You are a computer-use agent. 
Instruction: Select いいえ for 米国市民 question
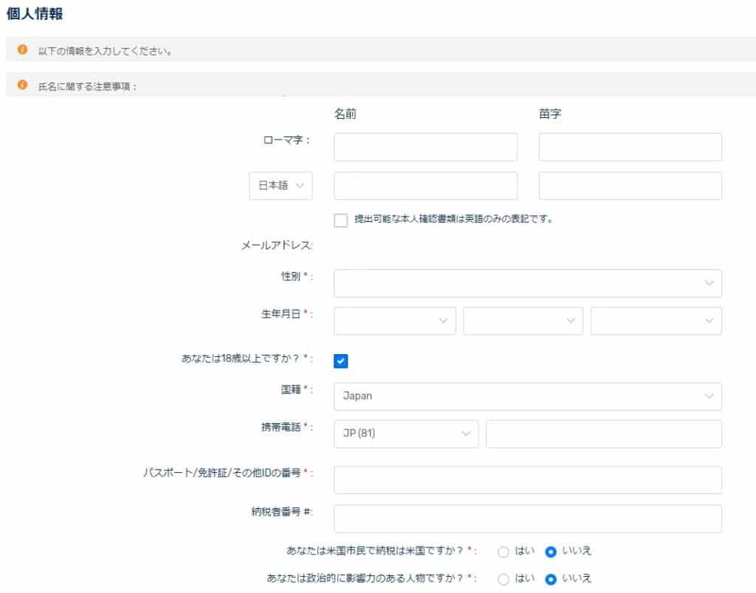(550, 552)
